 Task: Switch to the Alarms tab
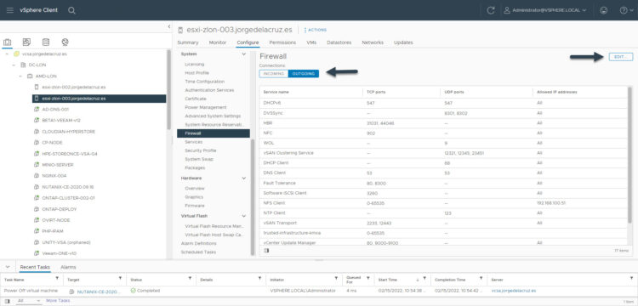coord(68,267)
